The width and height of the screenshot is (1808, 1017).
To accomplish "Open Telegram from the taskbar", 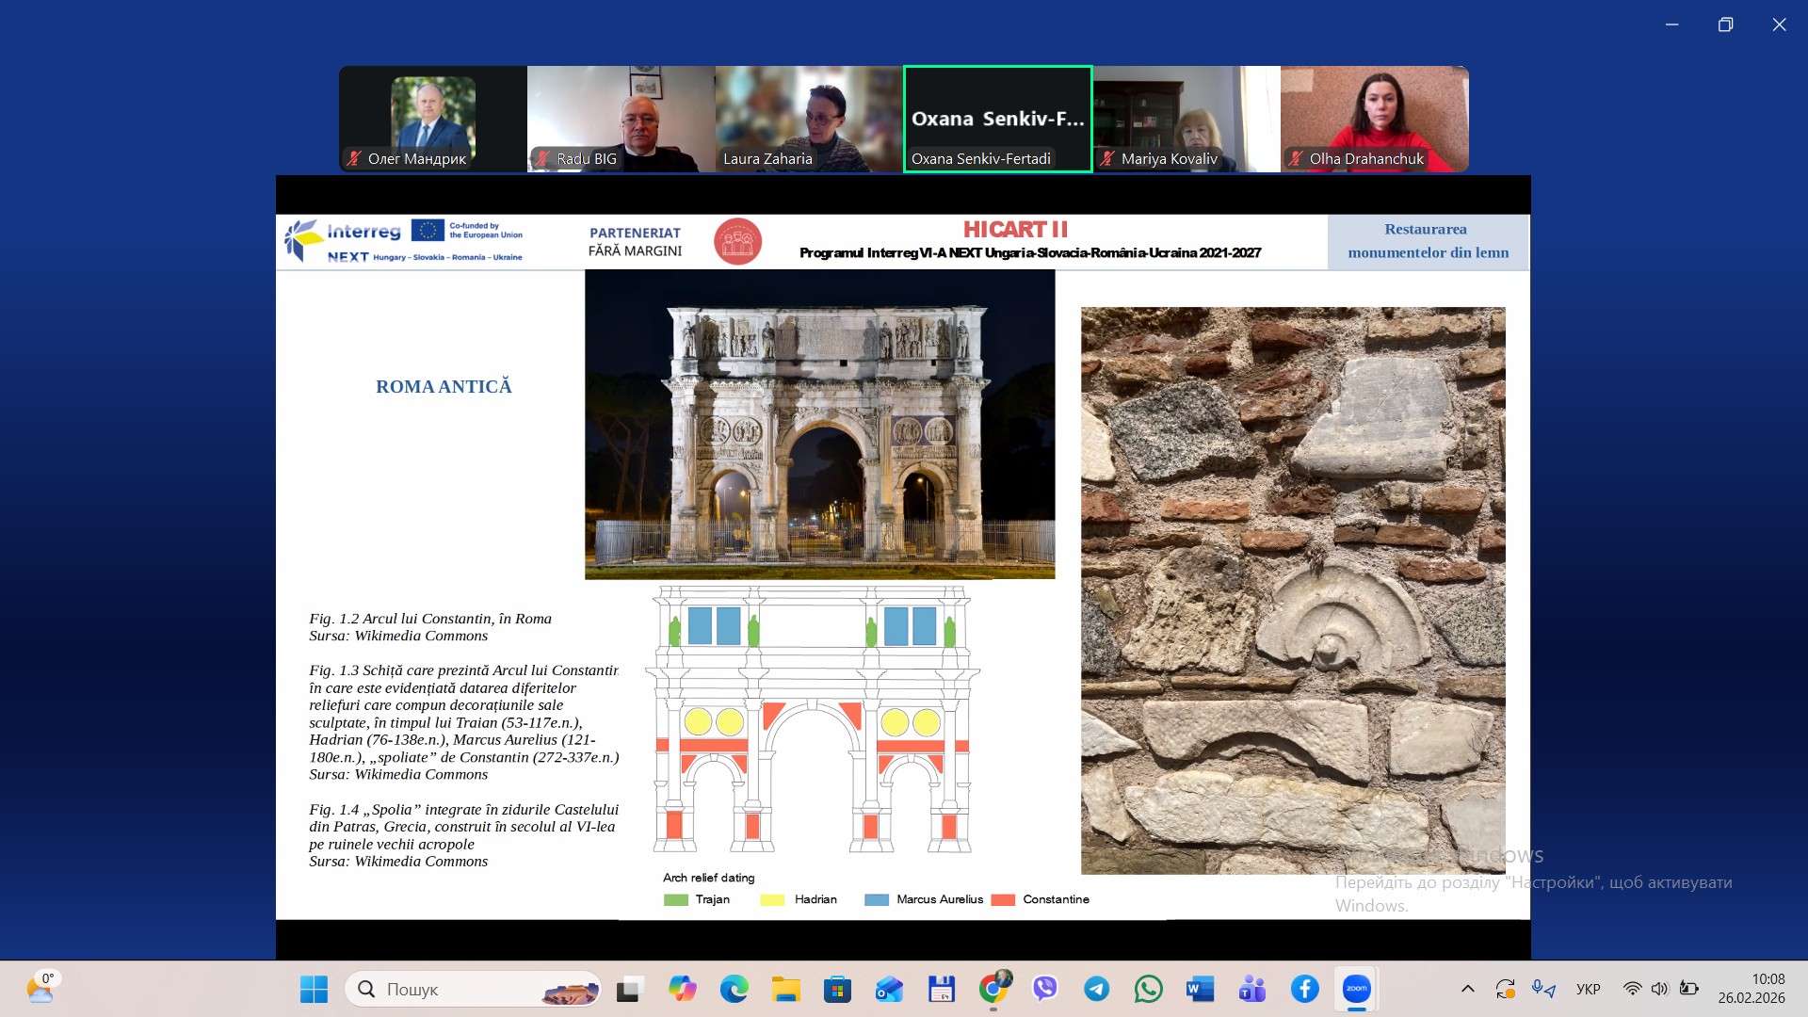I will coord(1096,989).
